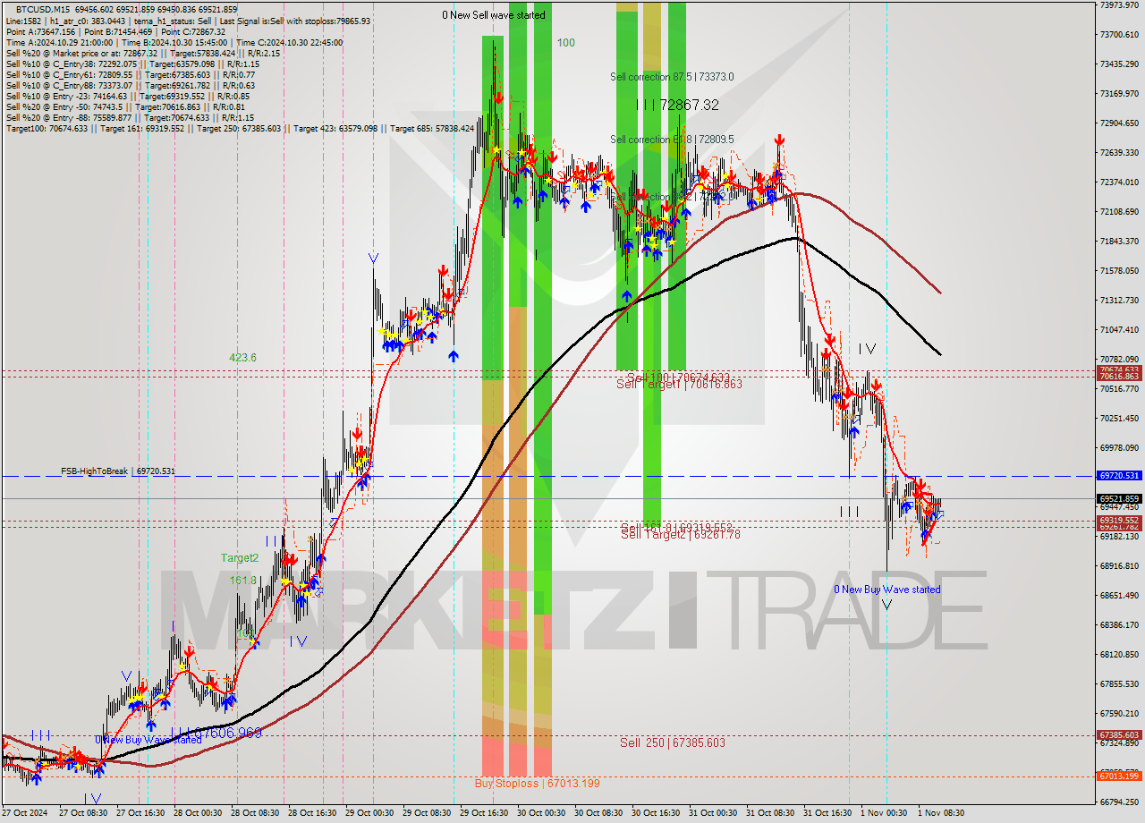Click the 'Buy Stoploss | 67013.199' label
Screen dimensions: 1145x823
(537, 783)
